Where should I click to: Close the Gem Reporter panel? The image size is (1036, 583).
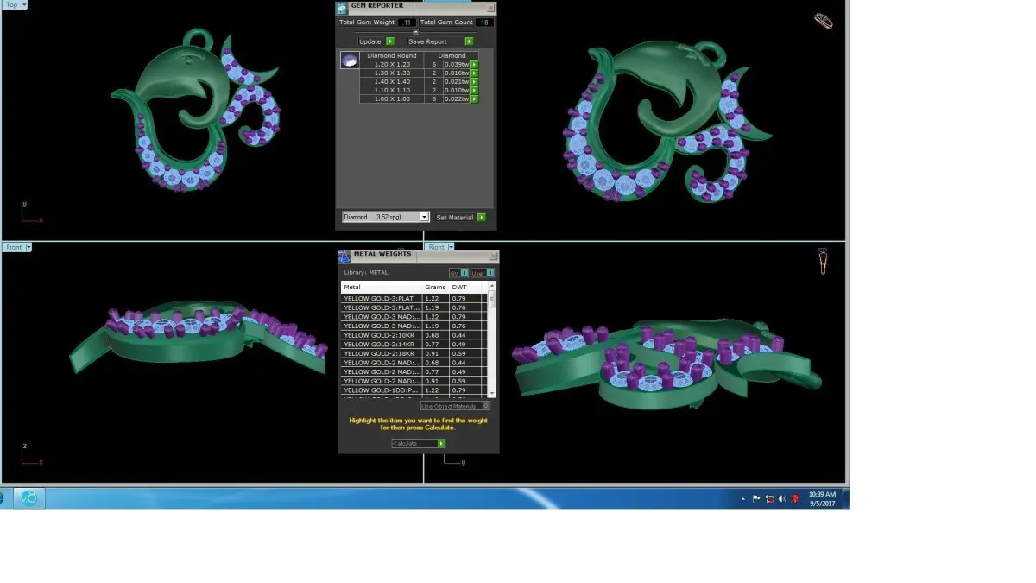click(490, 8)
